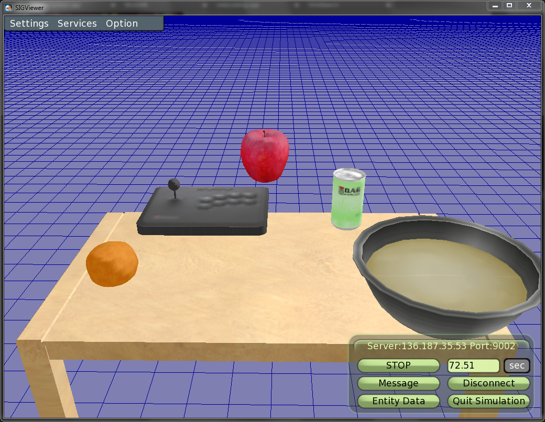Select the red apple in the scene
The height and width of the screenshot is (422, 545).
tap(265, 156)
